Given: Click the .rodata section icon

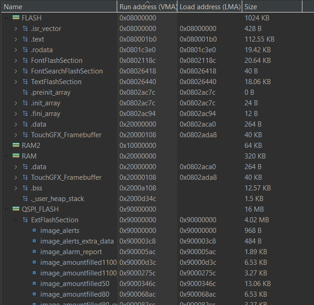Looking at the screenshot, I should coord(25,50).
